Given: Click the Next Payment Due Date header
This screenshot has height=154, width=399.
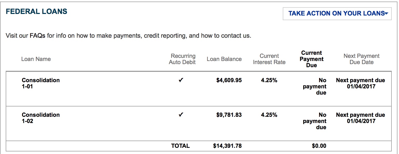Looking at the screenshot, I should 361,59.
